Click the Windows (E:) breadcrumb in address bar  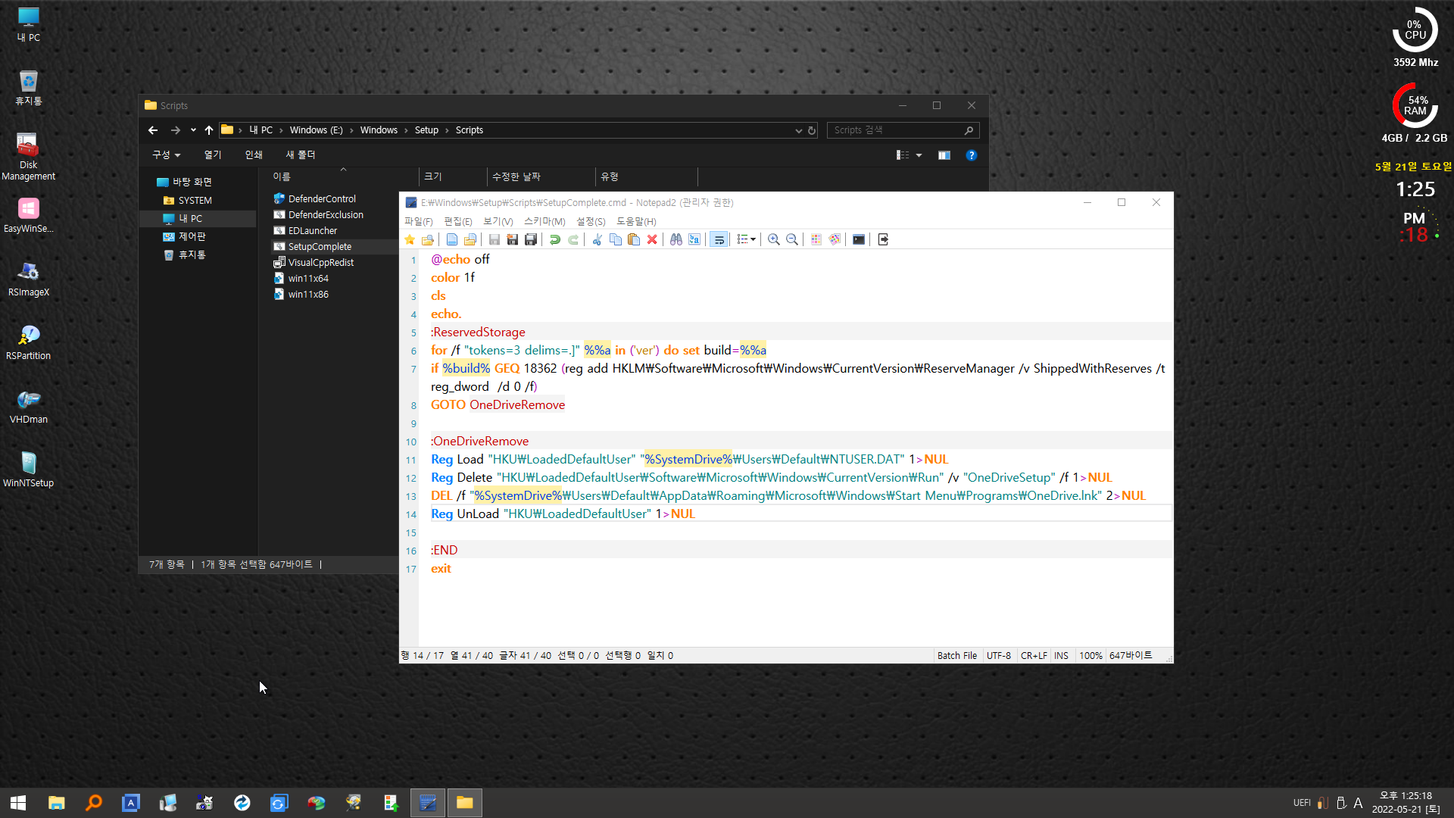(x=316, y=130)
